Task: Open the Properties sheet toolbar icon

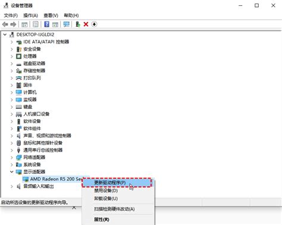Action: (36, 24)
